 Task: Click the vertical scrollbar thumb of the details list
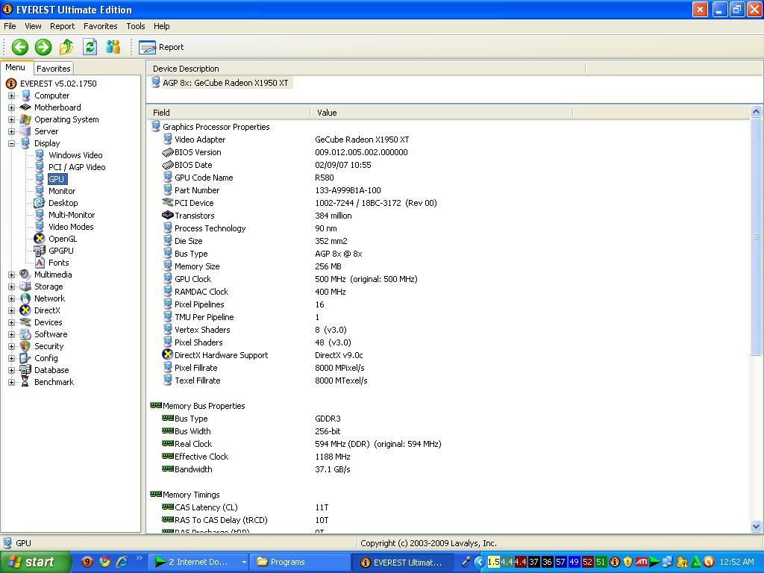[x=757, y=237]
